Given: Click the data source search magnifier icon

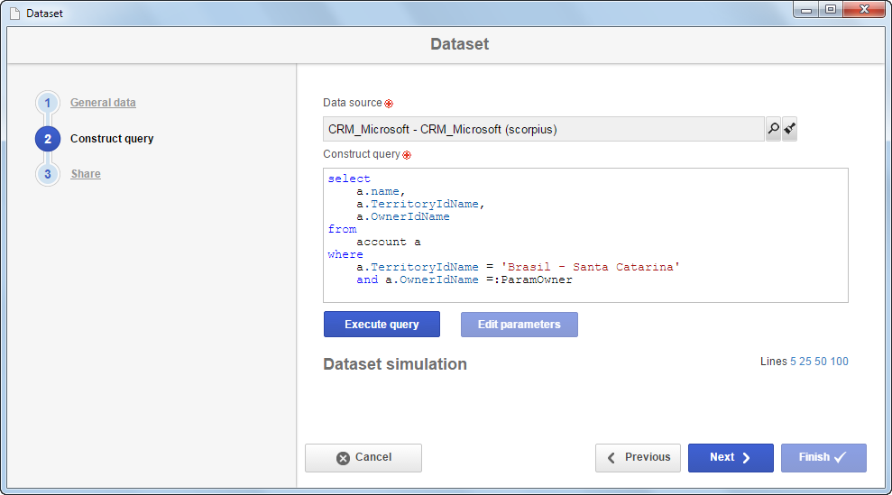Looking at the screenshot, I should 773,129.
